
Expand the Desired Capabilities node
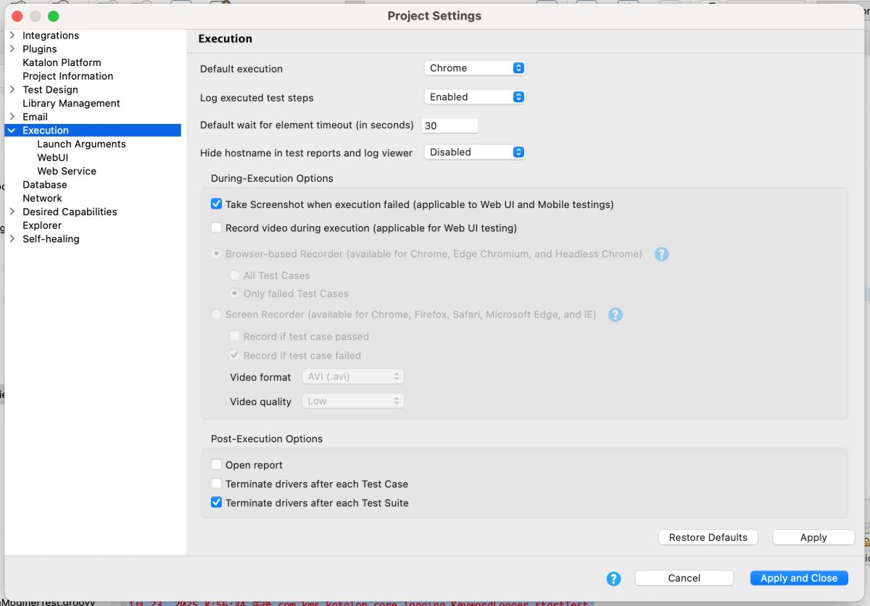coord(12,212)
